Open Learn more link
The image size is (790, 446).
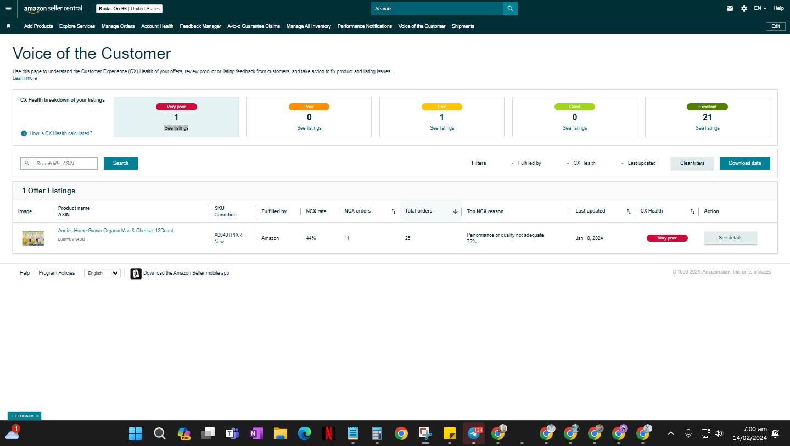(x=25, y=78)
